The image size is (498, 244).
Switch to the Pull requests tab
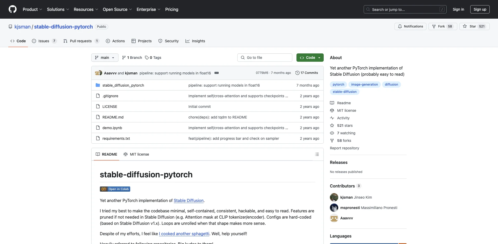pyautogui.click(x=81, y=41)
